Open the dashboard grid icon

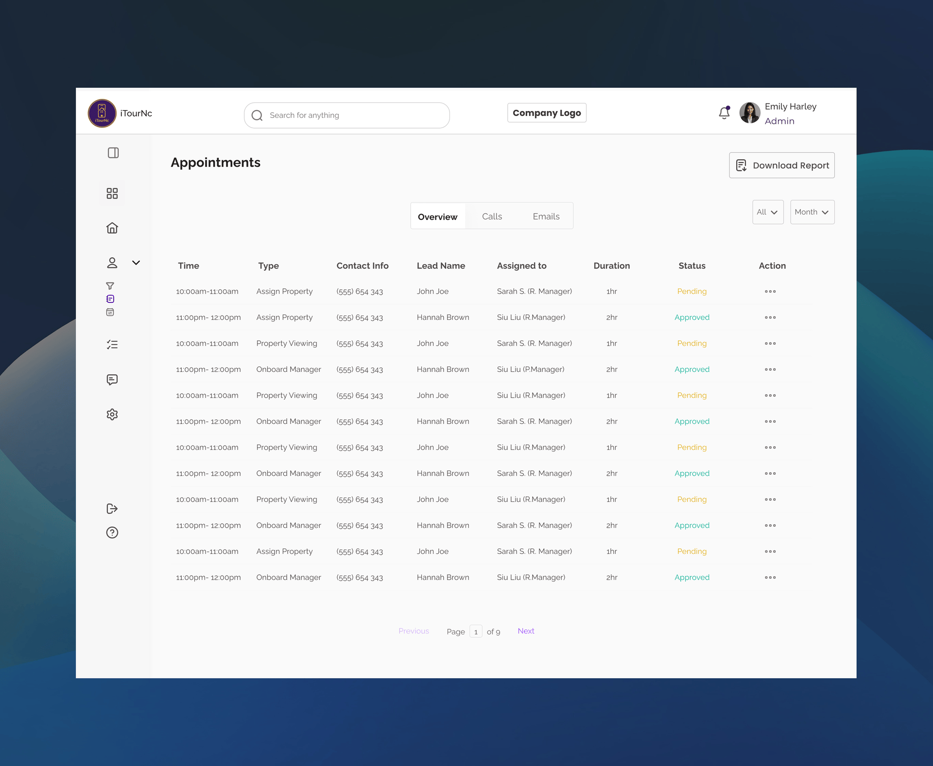click(112, 194)
